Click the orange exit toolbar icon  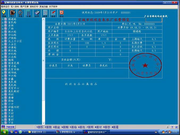pyautogui.click(x=62, y=13)
